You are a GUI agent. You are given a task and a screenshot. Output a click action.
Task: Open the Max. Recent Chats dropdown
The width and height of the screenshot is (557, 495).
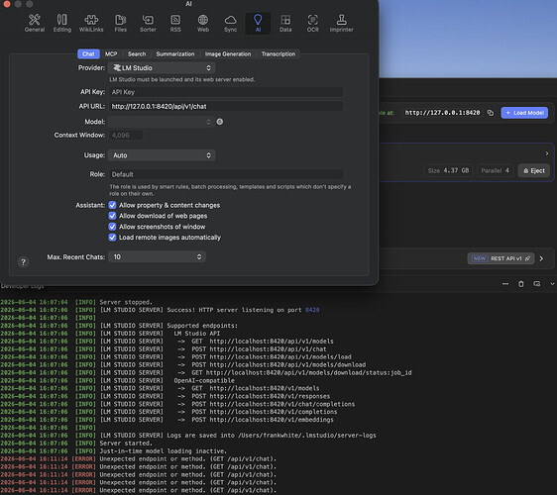pos(157,256)
